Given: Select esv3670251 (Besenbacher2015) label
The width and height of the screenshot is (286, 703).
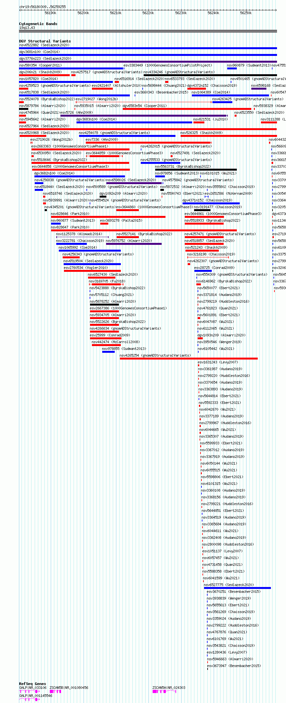Looking at the screenshot, I should [234, 592].
